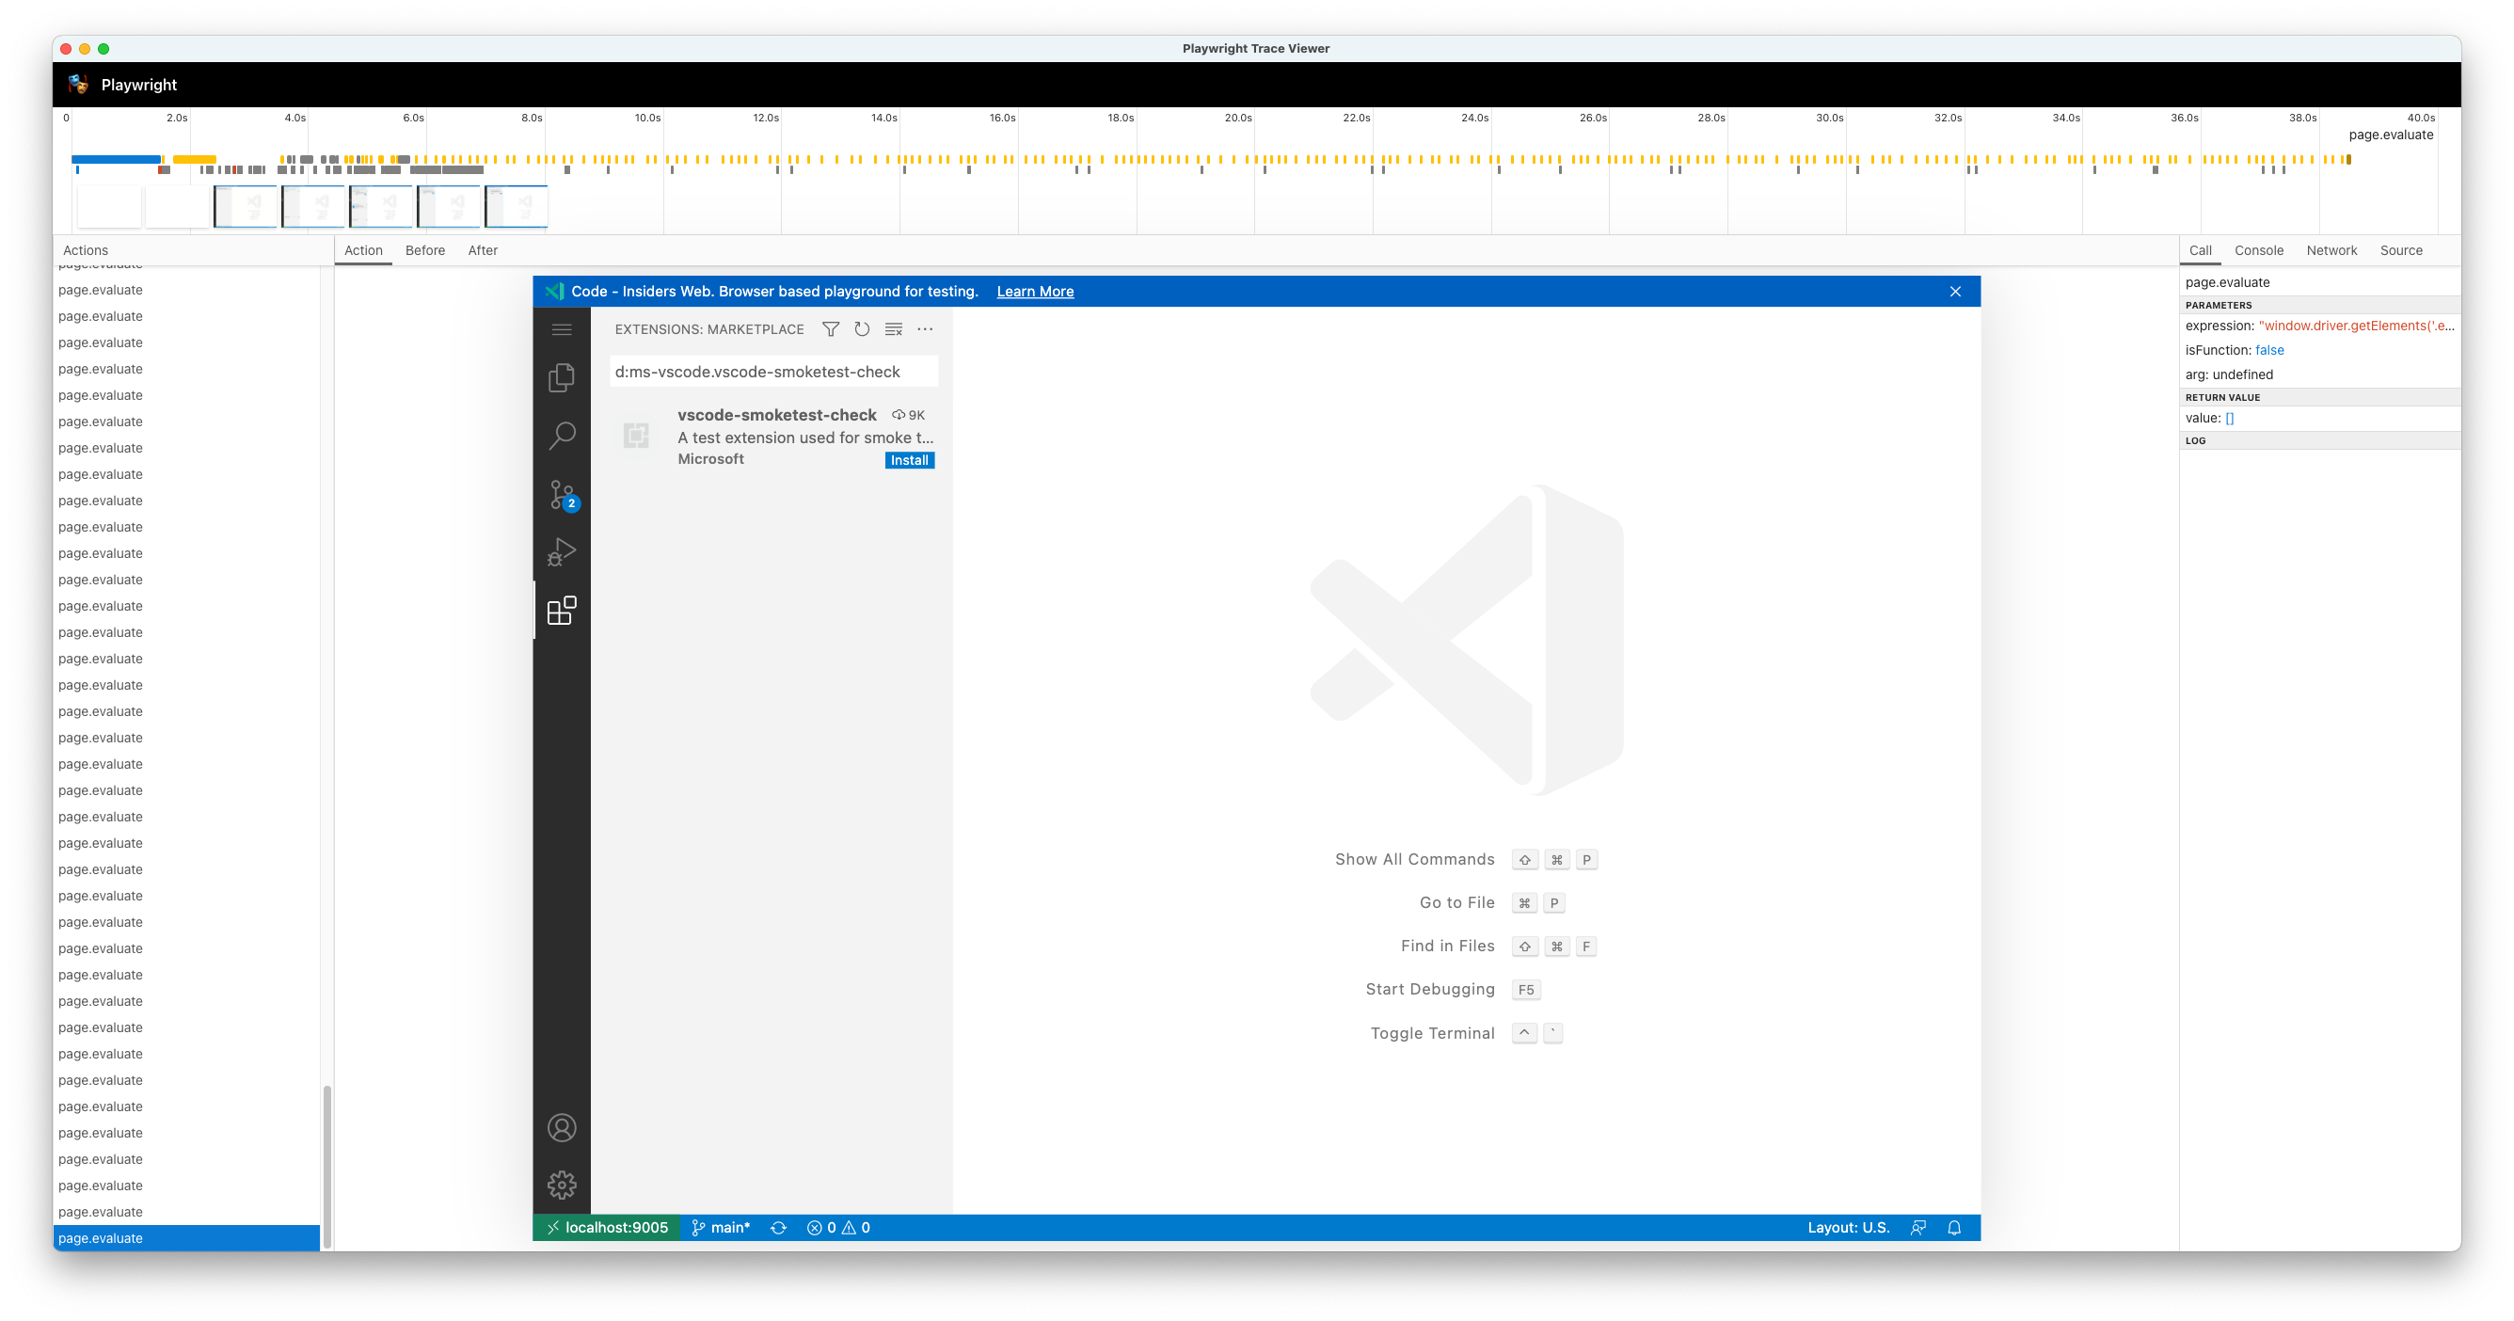2514x1321 pixels.
Task: Click the long blue bar in timeline
Action: pyautogui.click(x=116, y=159)
